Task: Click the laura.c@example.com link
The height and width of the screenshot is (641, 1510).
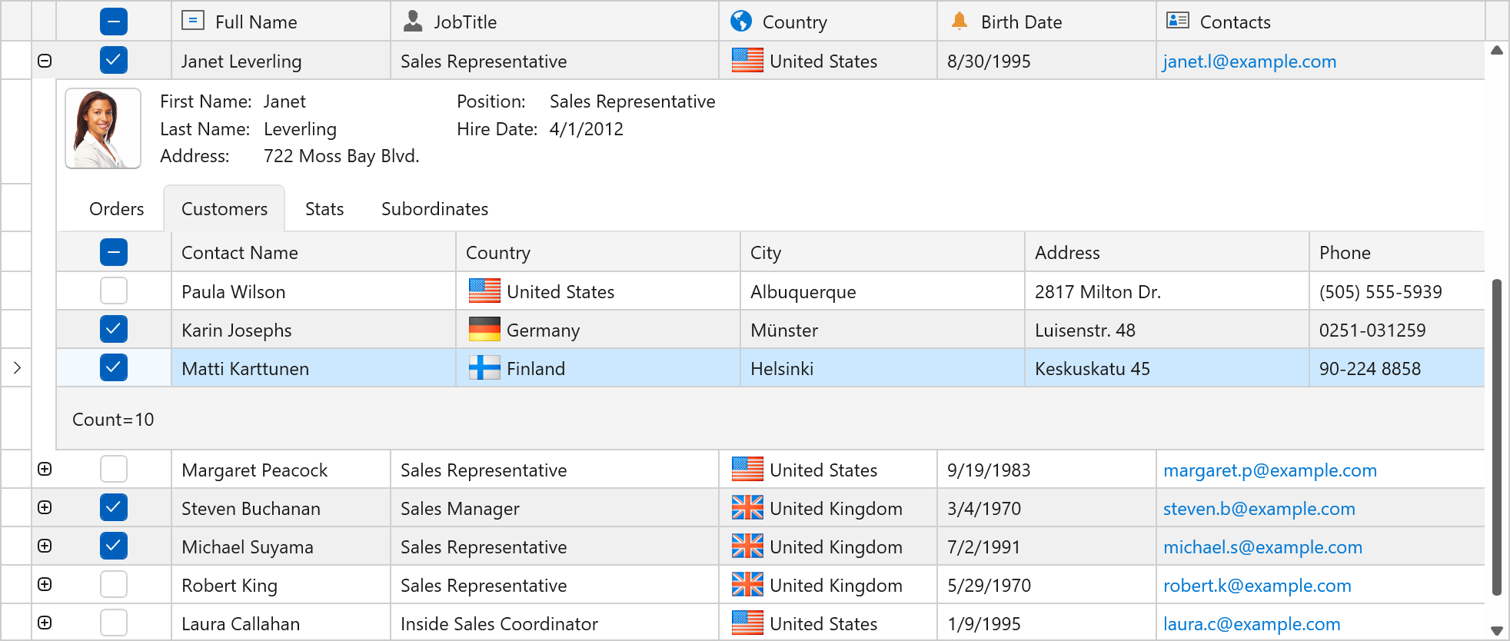Action: pos(1252,624)
